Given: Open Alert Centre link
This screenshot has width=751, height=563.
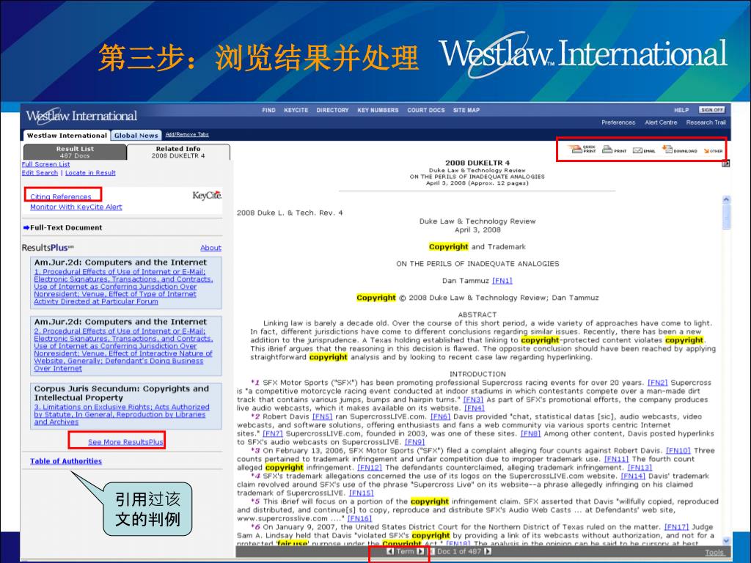Looking at the screenshot, I should (661, 122).
